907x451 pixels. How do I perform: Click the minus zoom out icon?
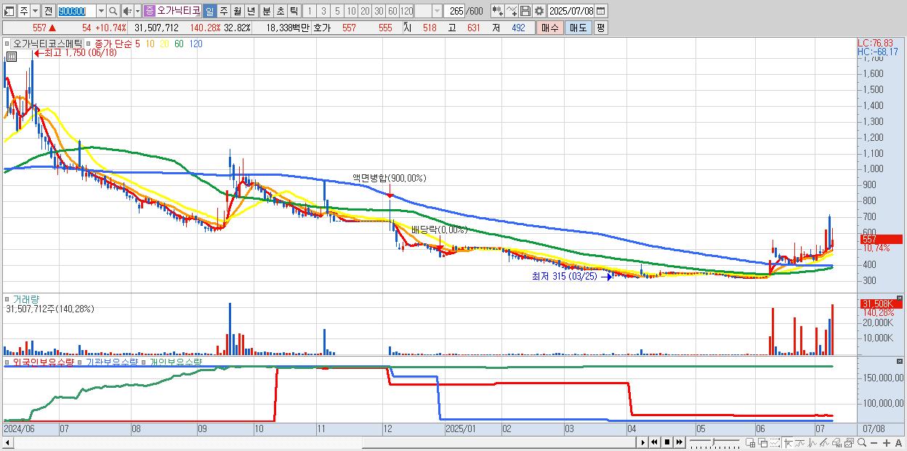tap(874, 442)
